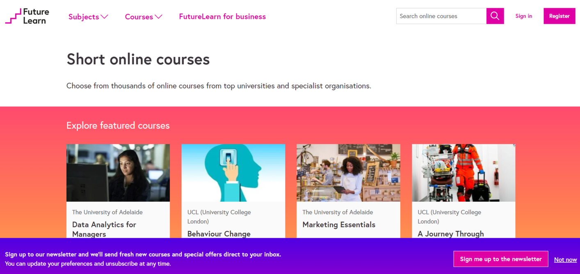This screenshot has width=580, height=274.
Task: Click the magnifying glass search icon
Action: pyautogui.click(x=495, y=16)
